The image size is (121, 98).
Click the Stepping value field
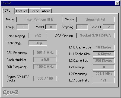pyautogui.click(x=82, y=27)
